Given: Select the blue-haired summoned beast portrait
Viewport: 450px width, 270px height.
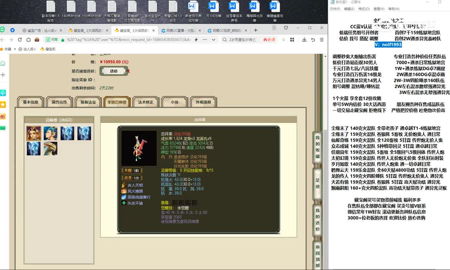Looking at the screenshot, I should click(x=50, y=133).
